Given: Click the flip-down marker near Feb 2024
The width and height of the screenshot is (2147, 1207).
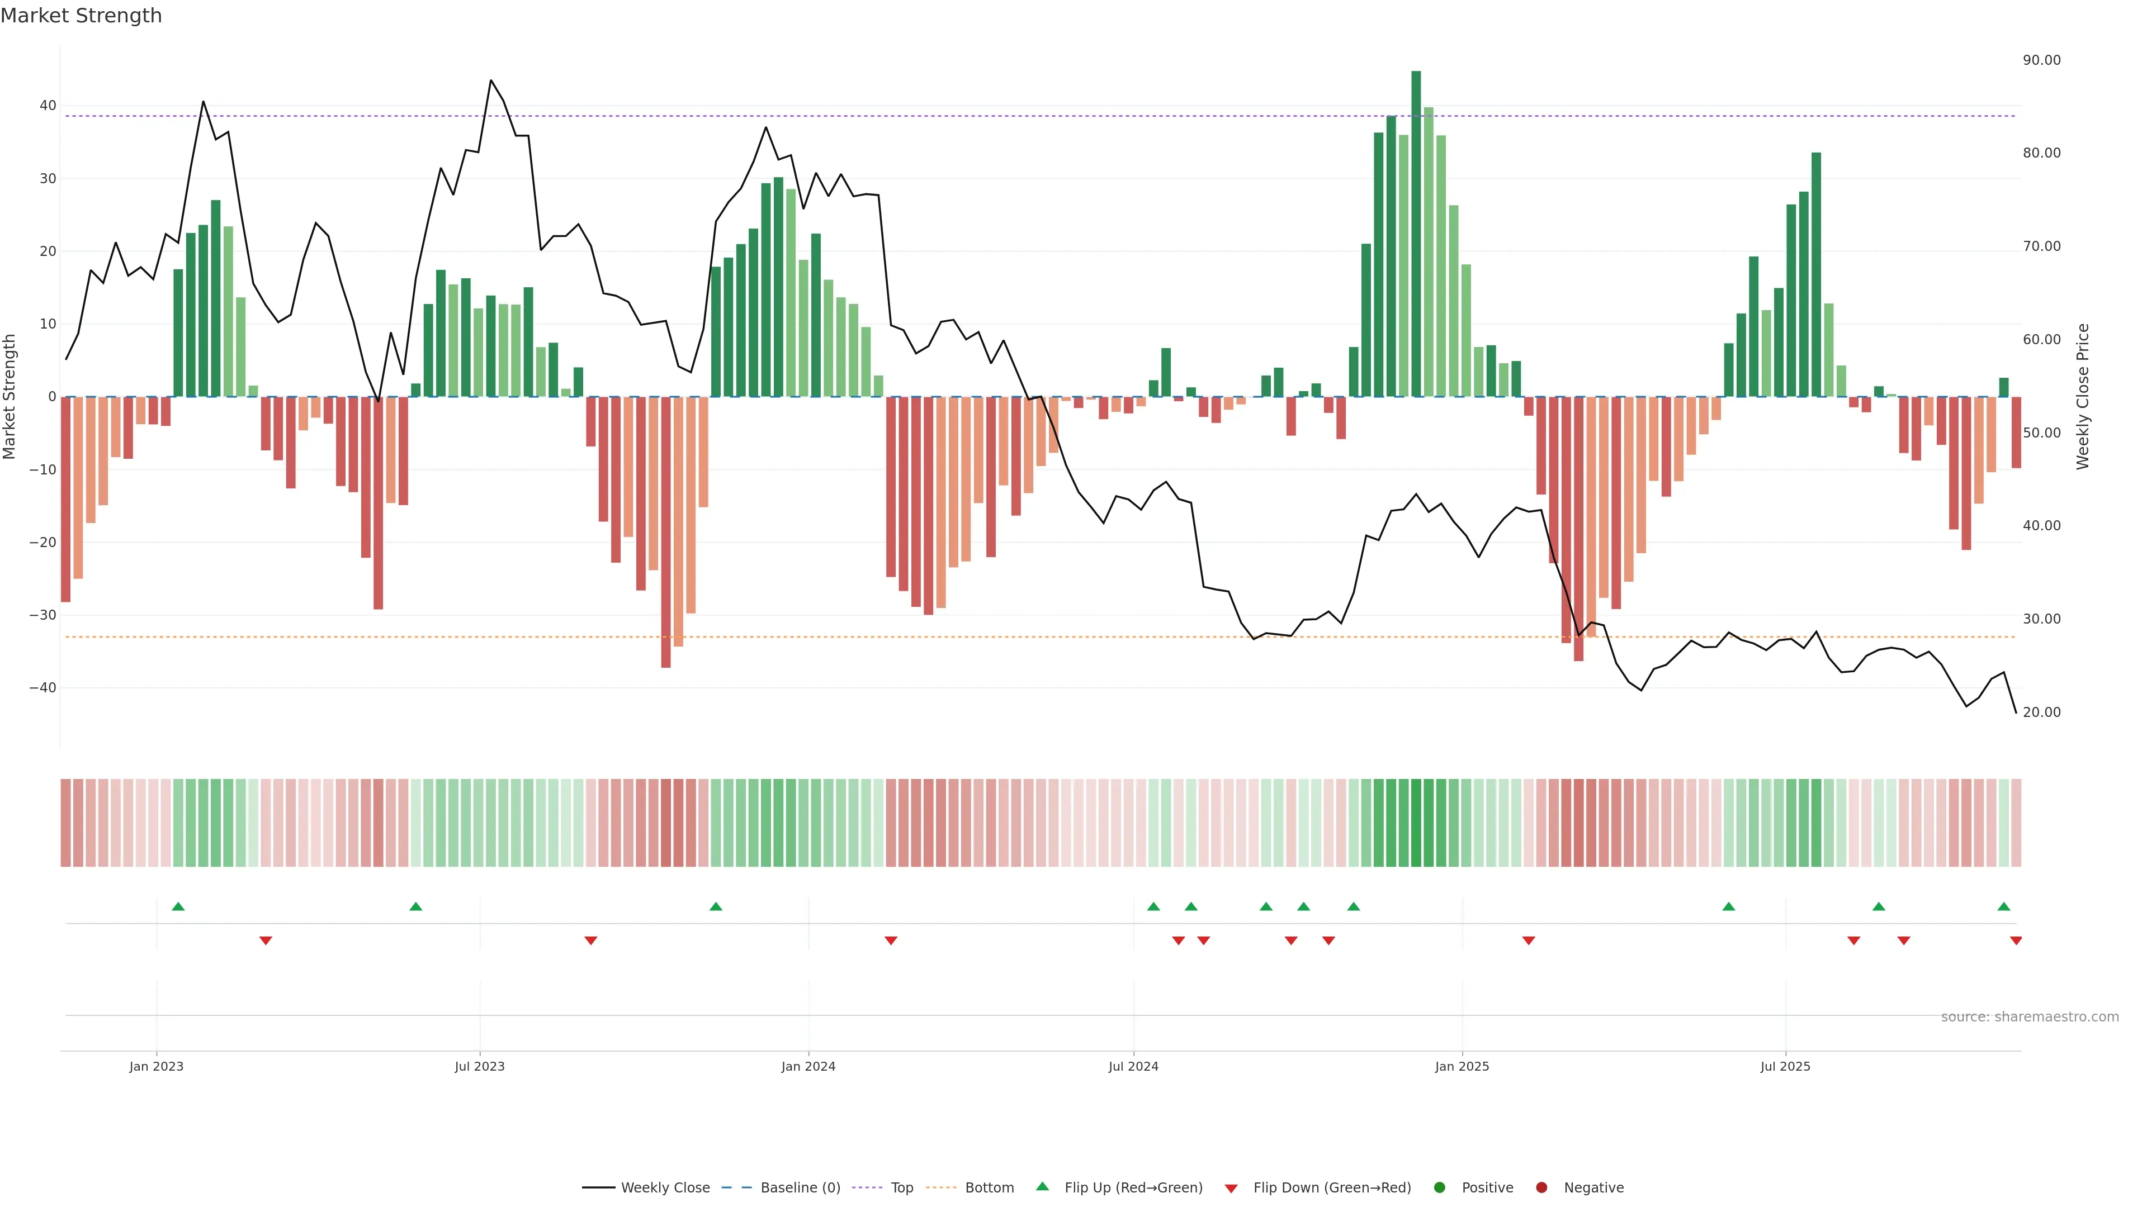Looking at the screenshot, I should click(x=890, y=940).
